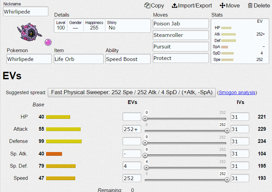Open the Stats summary panel
Viewport: 272px width, 192px height.
pyautogui.click(x=240, y=41)
